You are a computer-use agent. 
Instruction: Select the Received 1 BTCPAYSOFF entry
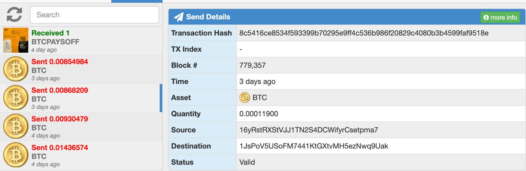(81, 41)
